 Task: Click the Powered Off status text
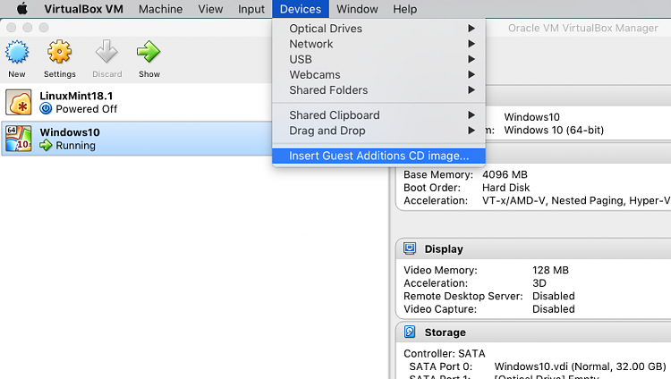click(87, 109)
